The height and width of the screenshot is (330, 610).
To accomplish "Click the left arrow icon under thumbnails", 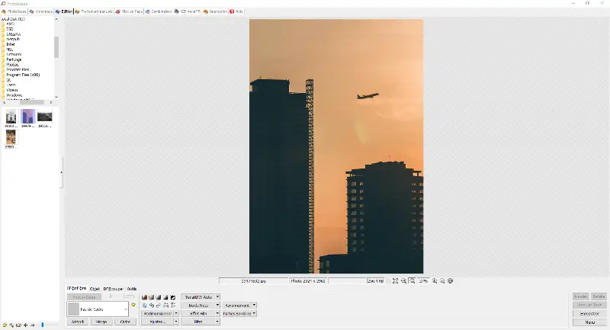I will point(26,325).
